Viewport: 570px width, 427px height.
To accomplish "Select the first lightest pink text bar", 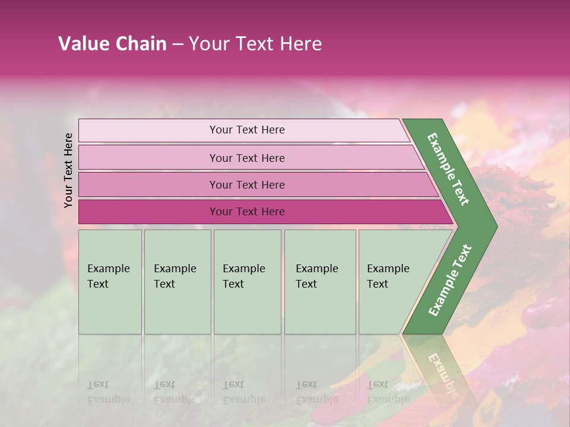I will coord(246,130).
